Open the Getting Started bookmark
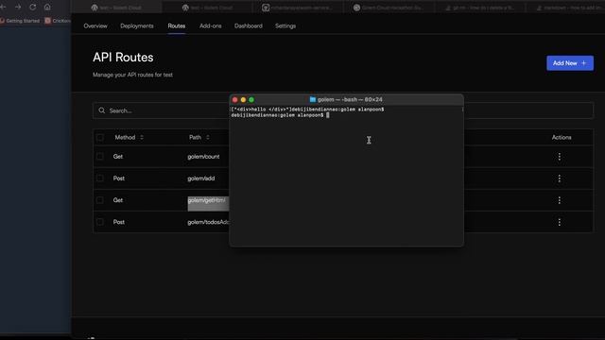The height and width of the screenshot is (340, 605). point(20,21)
